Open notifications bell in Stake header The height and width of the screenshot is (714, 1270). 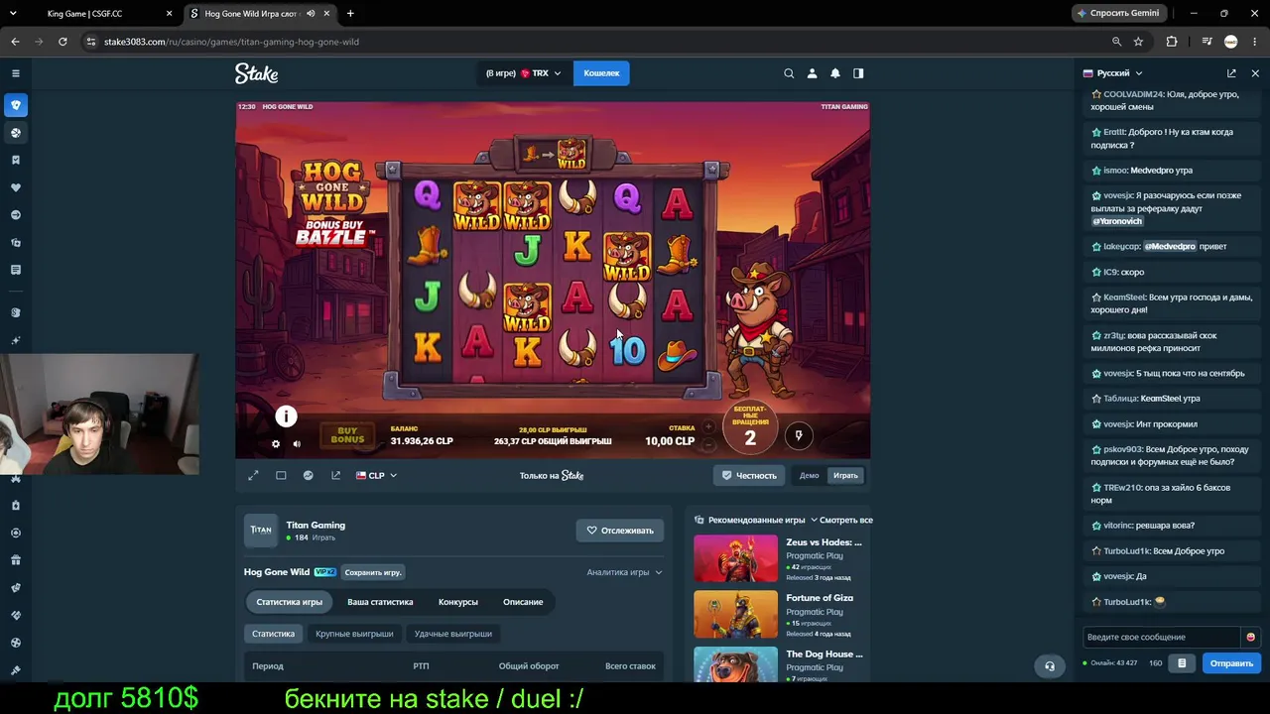pos(835,73)
